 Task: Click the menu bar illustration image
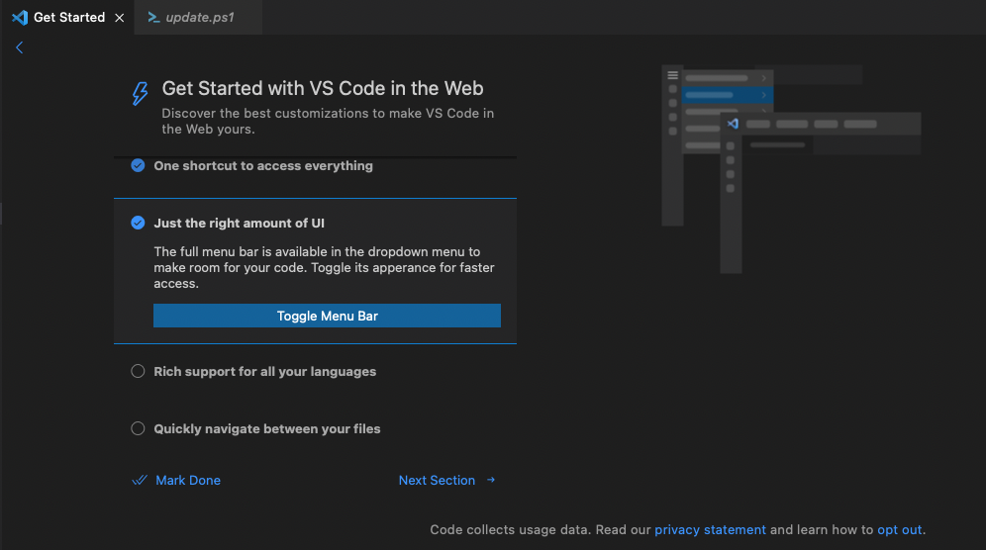791,168
